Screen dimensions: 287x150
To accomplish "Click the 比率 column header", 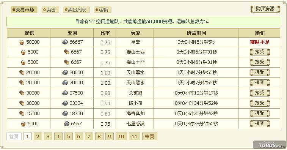I will click(105, 33).
